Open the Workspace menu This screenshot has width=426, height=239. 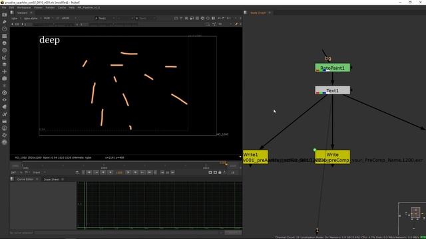pyautogui.click(x=24, y=7)
